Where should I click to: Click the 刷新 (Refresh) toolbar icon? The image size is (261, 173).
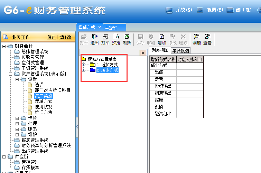pyautogui.click(x=127, y=39)
